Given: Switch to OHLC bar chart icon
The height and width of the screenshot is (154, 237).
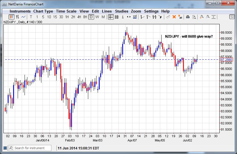Looking at the screenshot, I should click(17, 17).
